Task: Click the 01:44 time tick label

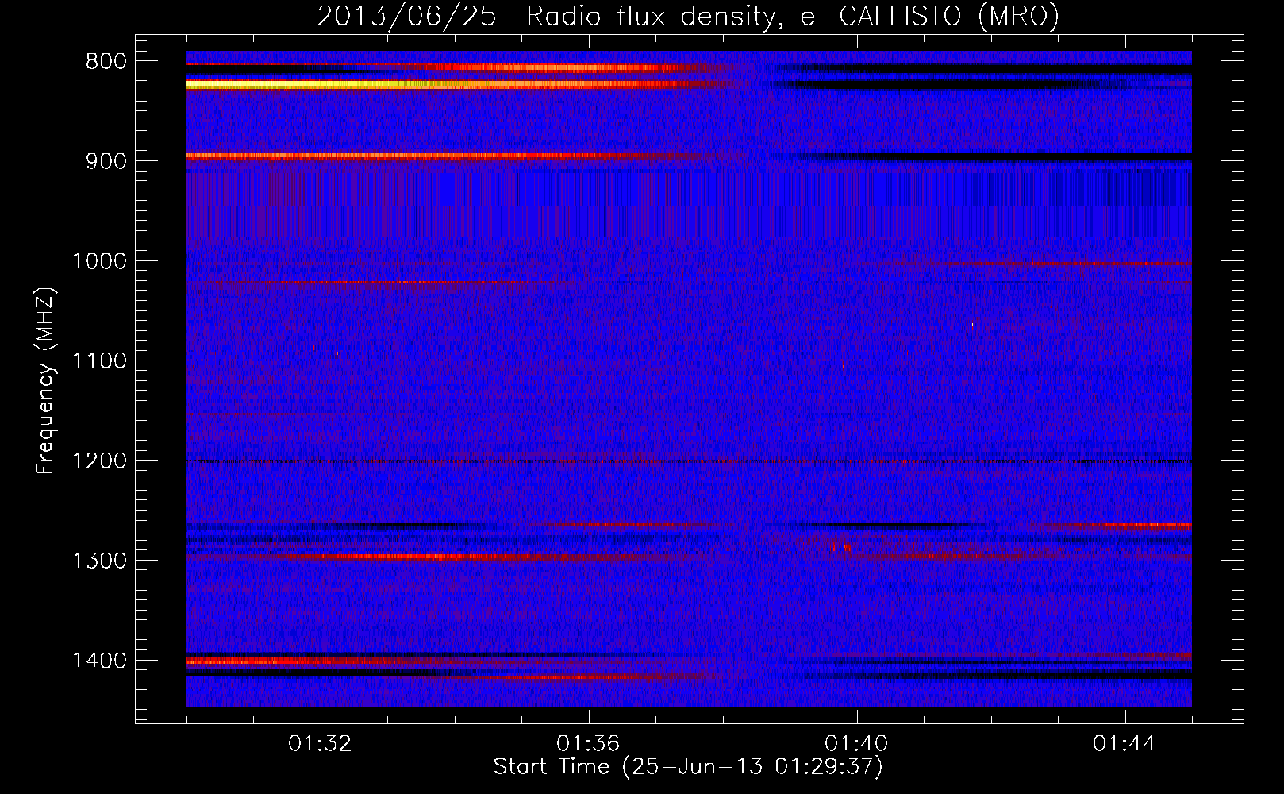Action: [1124, 744]
